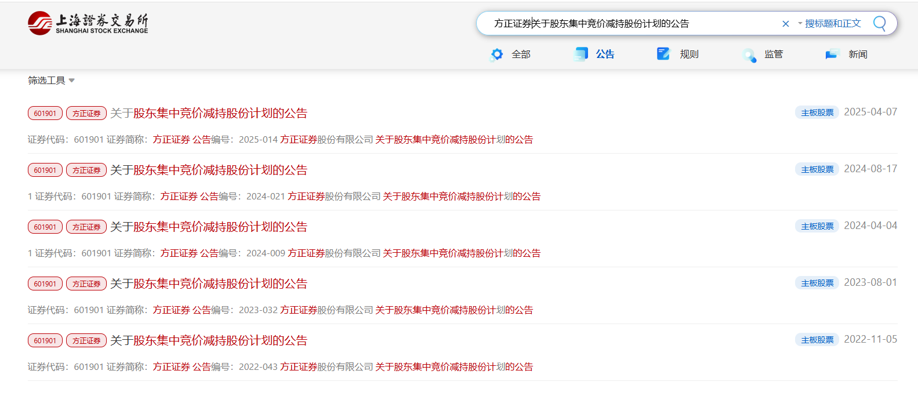This screenshot has width=918, height=396.
Task: Click the 方正证券 tag in the 2022-11-05 row
Action: click(x=86, y=340)
